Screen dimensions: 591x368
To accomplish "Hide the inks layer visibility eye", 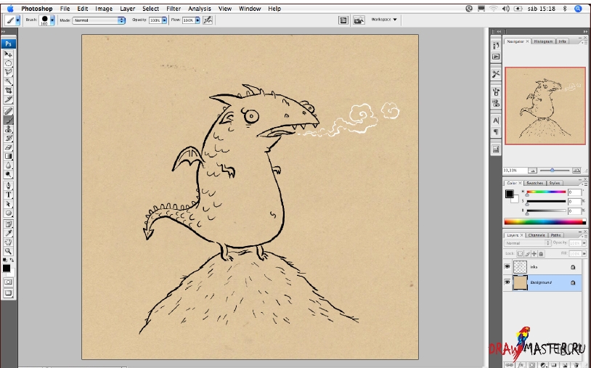I will (508, 267).
